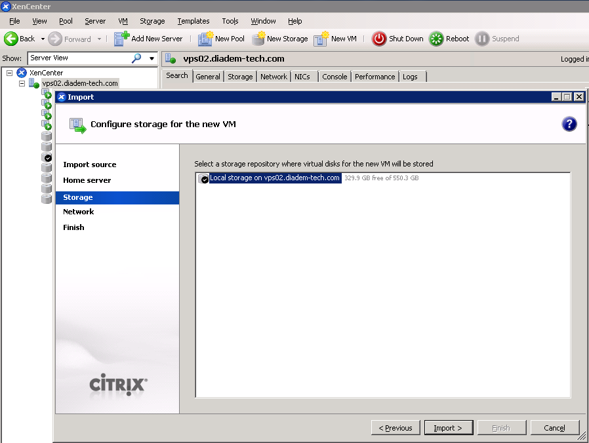Open the blue help question mark icon

click(569, 124)
